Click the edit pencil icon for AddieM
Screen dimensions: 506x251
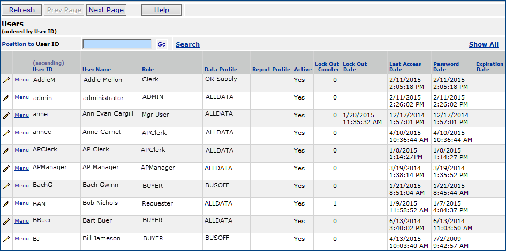click(6, 80)
